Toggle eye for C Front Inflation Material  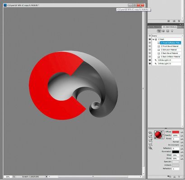(150, 43)
